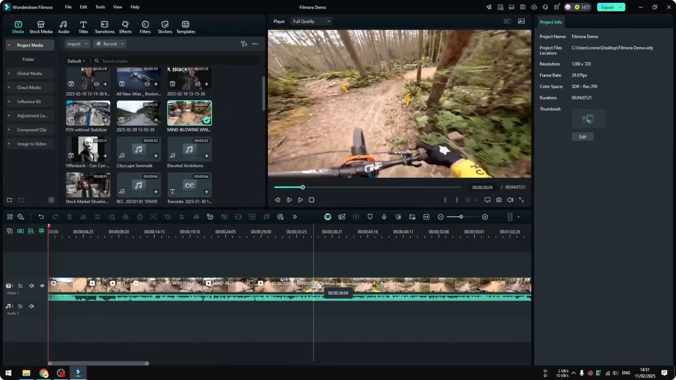This screenshot has height=380, width=676.
Task: Select the voiceover microphone icon
Action: pos(384,217)
